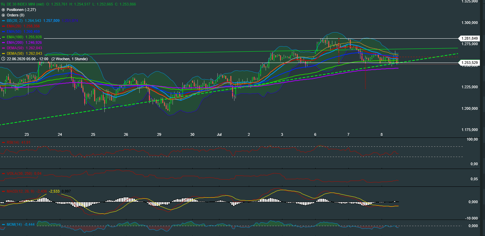The height and width of the screenshot is (236, 485).
Task: Click the BB lower band value 1.251,074
Action: (x=70, y=21)
